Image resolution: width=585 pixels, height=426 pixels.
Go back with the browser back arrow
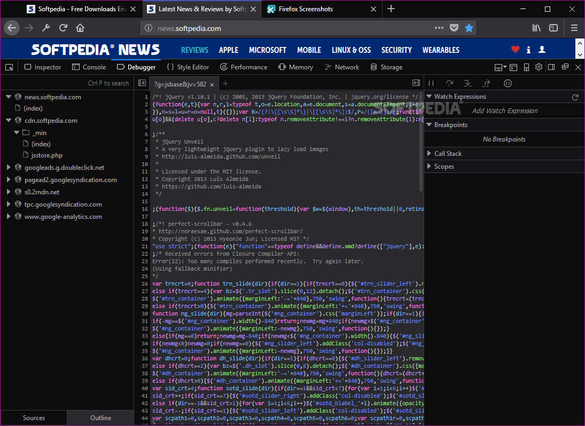[x=12, y=28]
